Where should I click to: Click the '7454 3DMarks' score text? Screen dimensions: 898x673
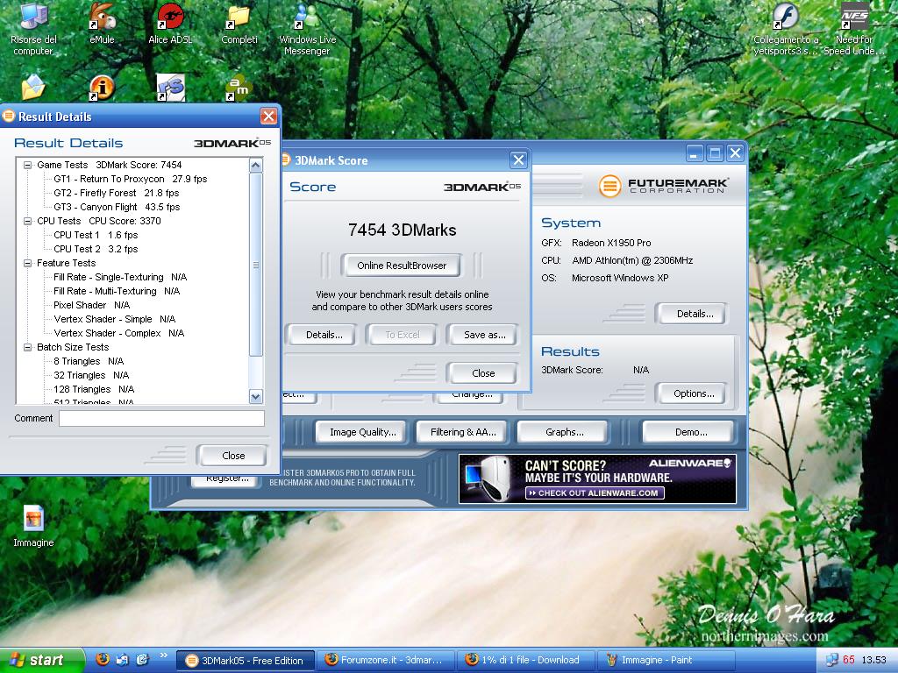click(x=402, y=230)
